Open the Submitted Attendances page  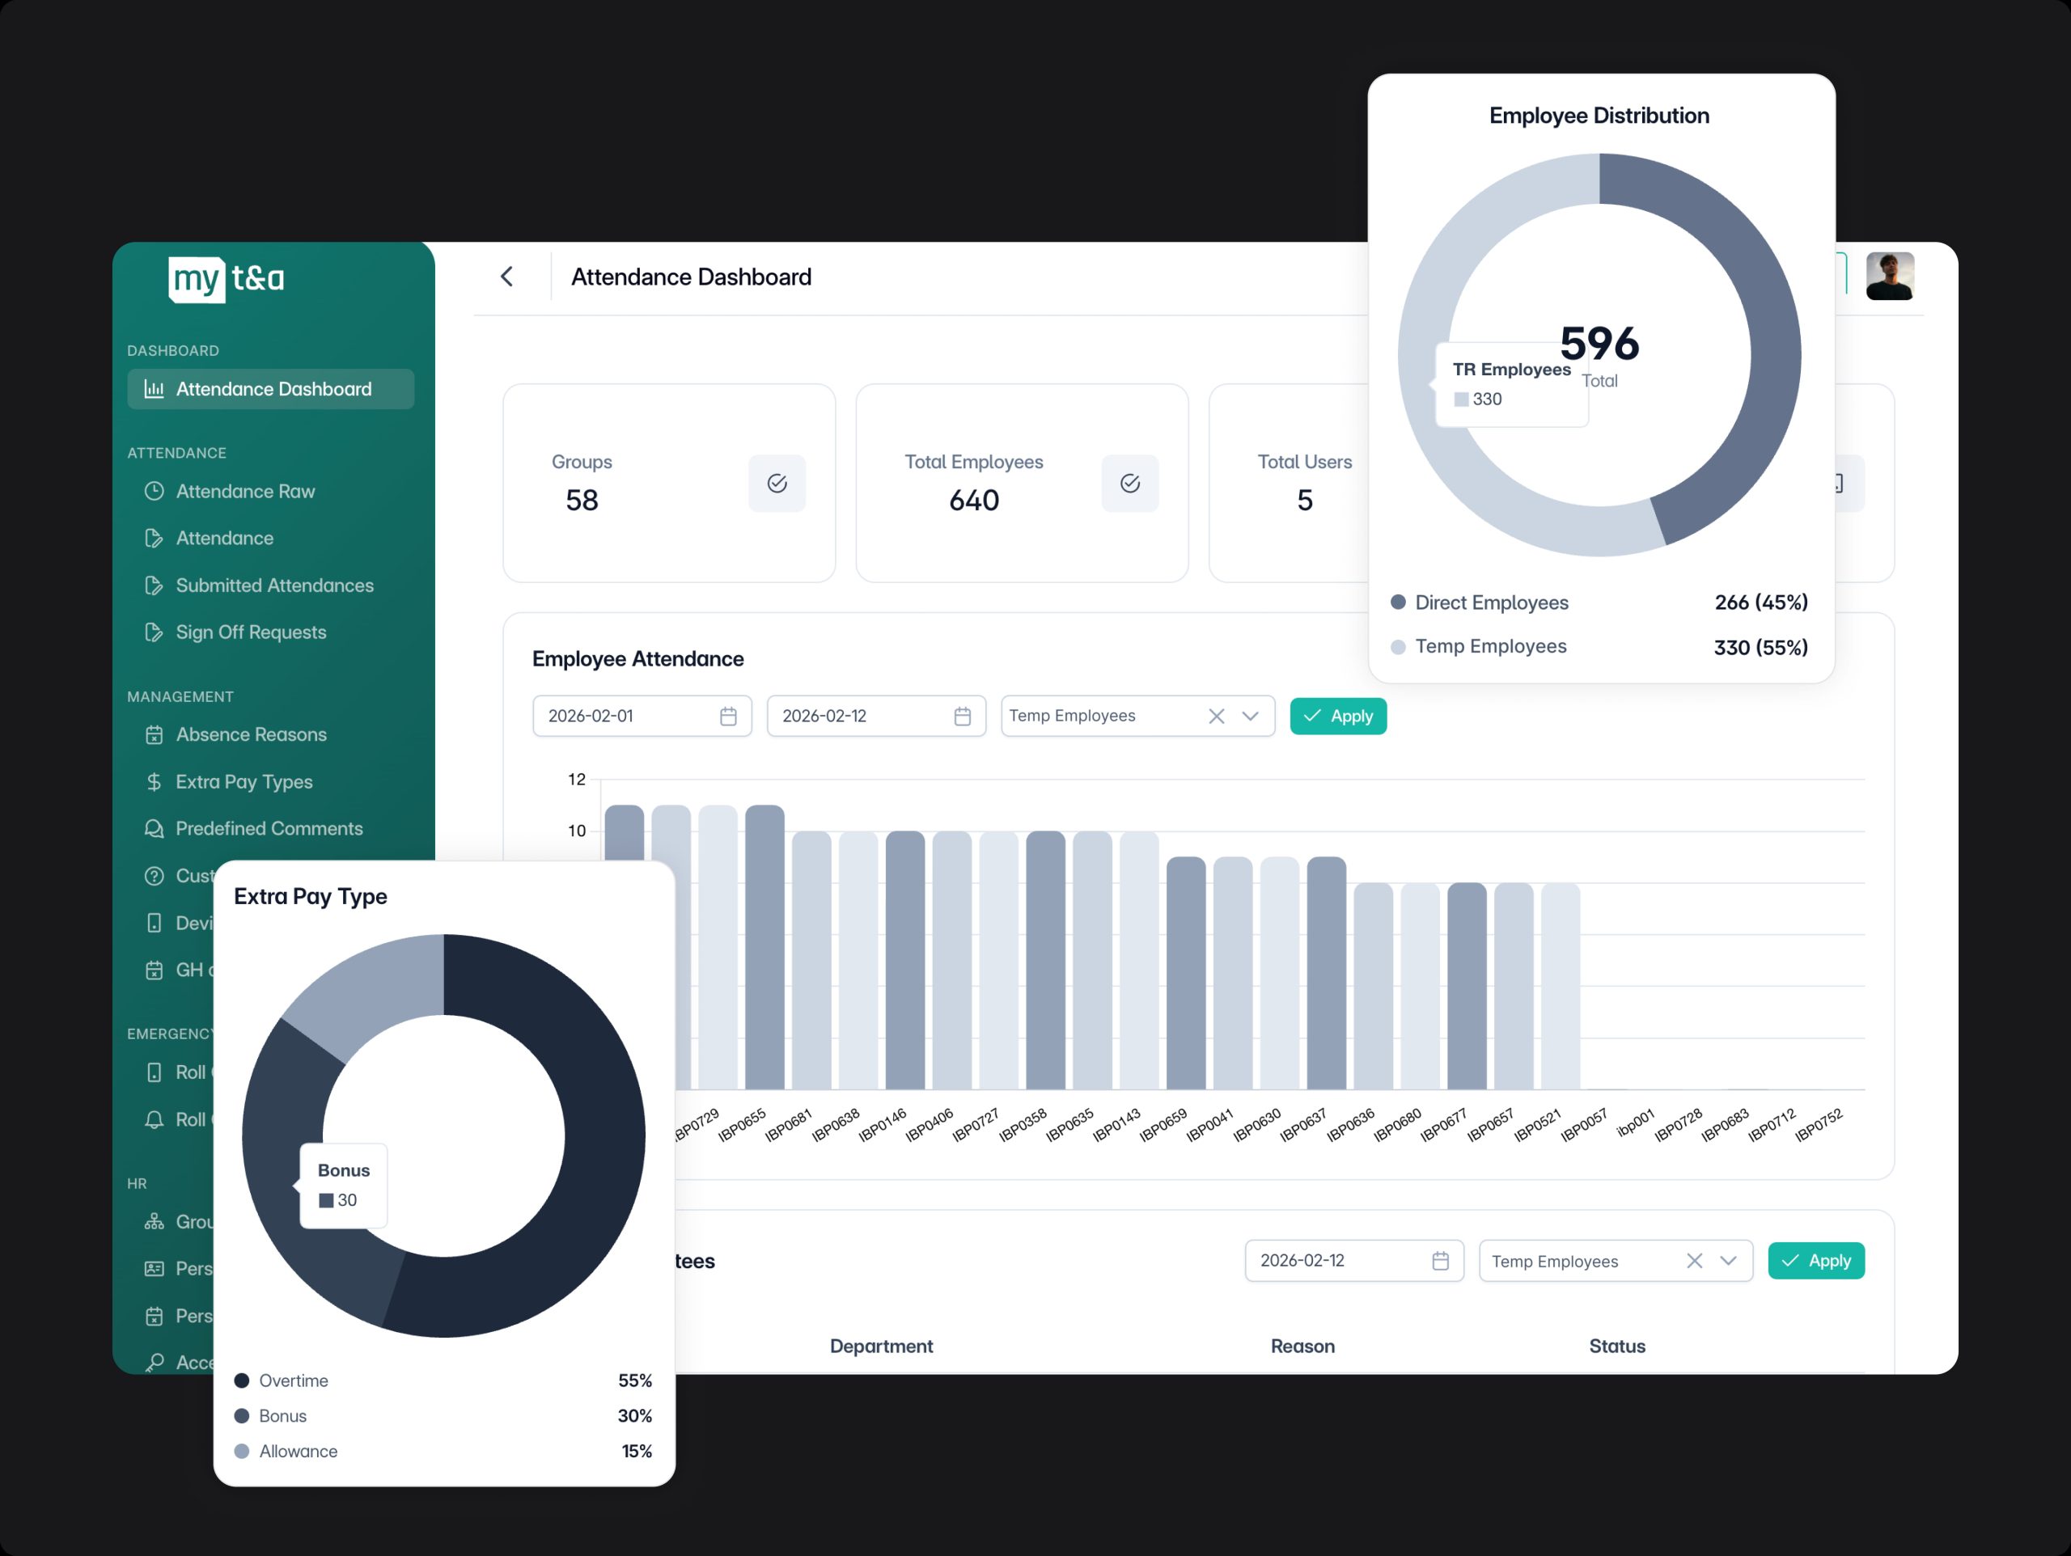coord(274,586)
